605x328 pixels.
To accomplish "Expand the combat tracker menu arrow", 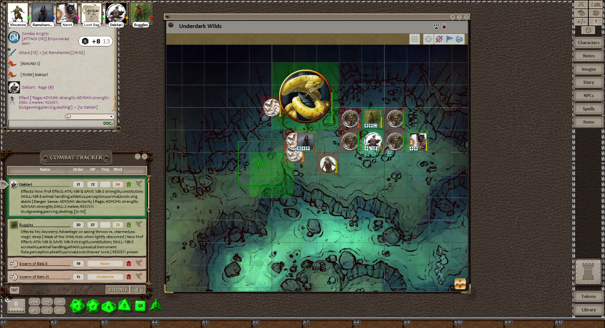I will point(14,290).
